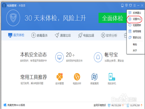
Task: Switch to the 电脑加速 tab
Action: click(86, 35)
